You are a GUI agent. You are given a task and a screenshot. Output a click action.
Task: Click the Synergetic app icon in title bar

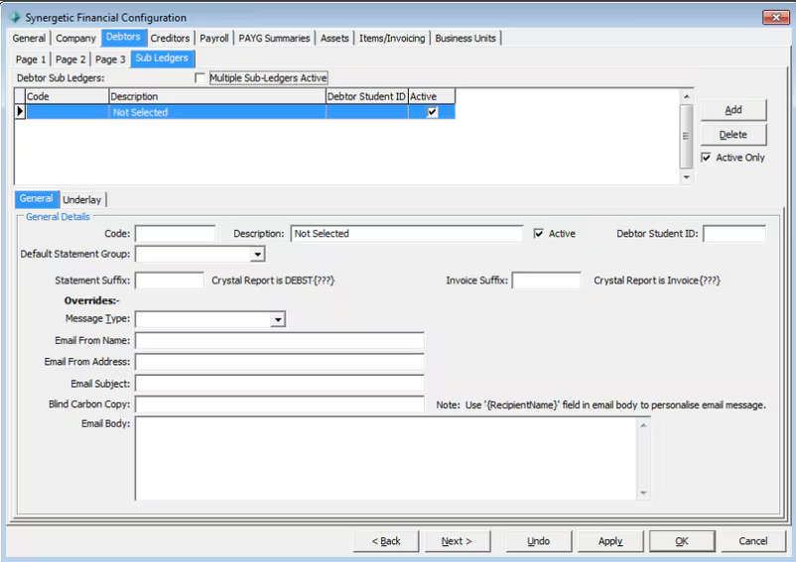pyautogui.click(x=14, y=17)
